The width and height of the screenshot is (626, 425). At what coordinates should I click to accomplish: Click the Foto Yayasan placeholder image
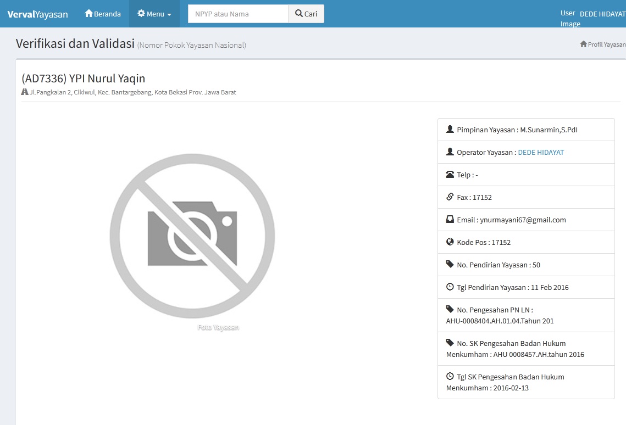pos(192,236)
